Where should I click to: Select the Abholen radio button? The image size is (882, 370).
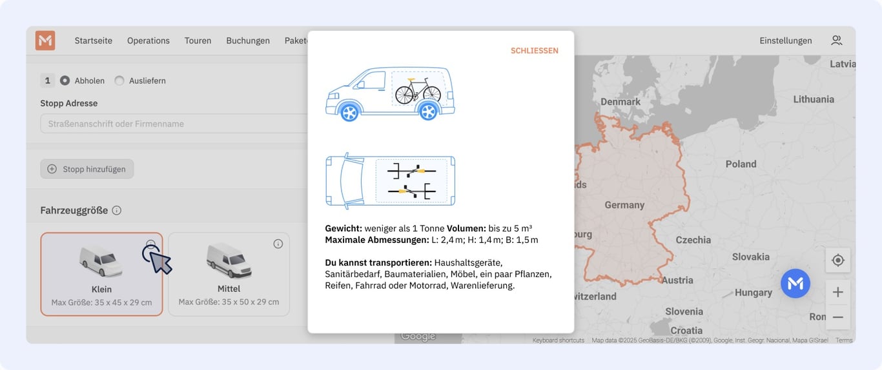pyautogui.click(x=65, y=81)
